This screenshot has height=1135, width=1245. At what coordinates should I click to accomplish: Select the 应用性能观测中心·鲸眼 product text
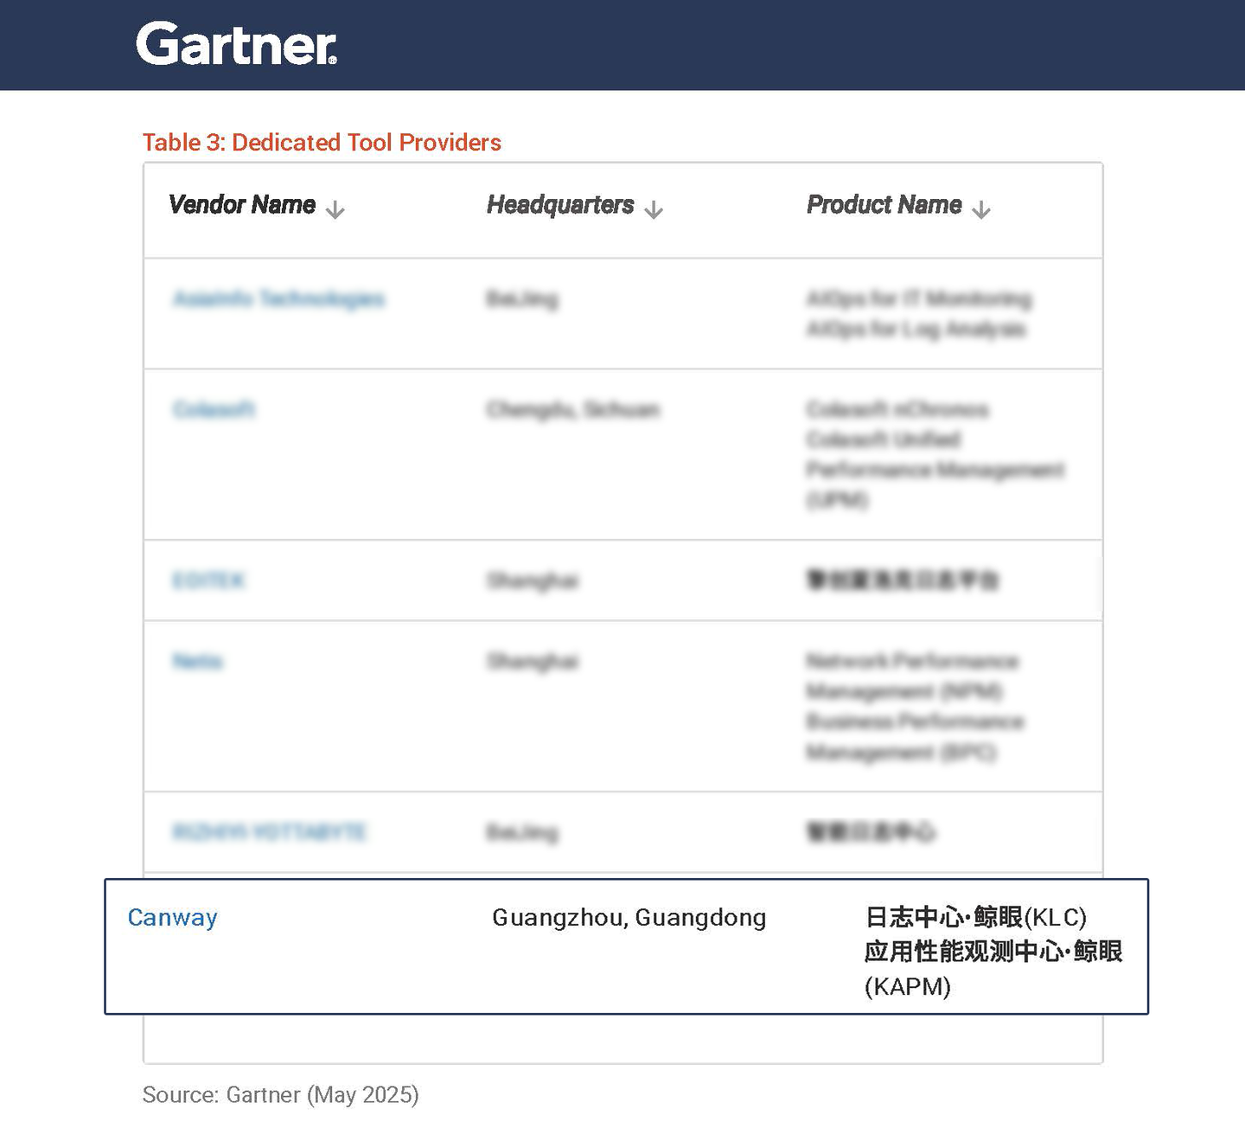pos(993,952)
